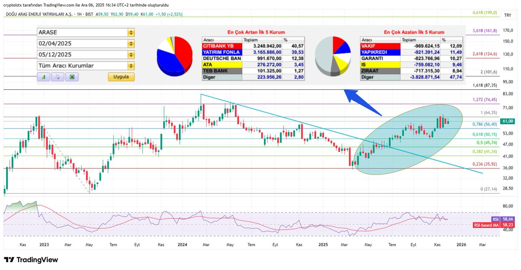Select the CITIBANK YB row
Image resolution: width=521 pixels, height=270 pixels.
tap(253, 46)
